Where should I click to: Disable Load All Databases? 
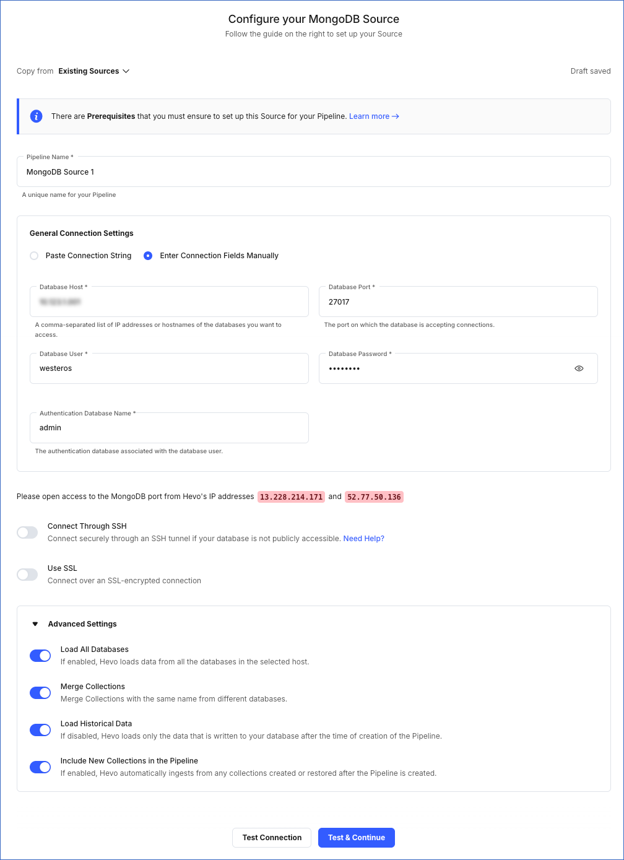pos(40,655)
